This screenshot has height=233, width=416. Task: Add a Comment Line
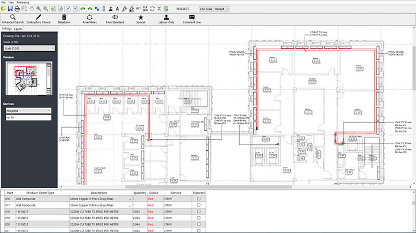[x=192, y=17]
